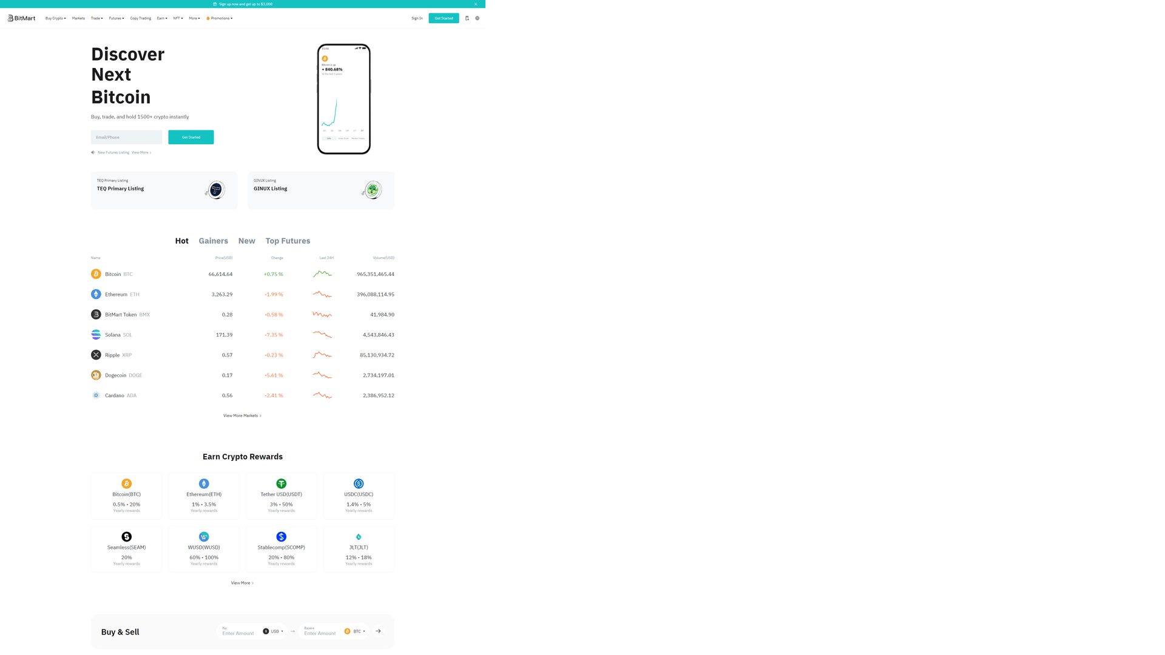
Task: Open the language globe icon
Action: pos(478,18)
